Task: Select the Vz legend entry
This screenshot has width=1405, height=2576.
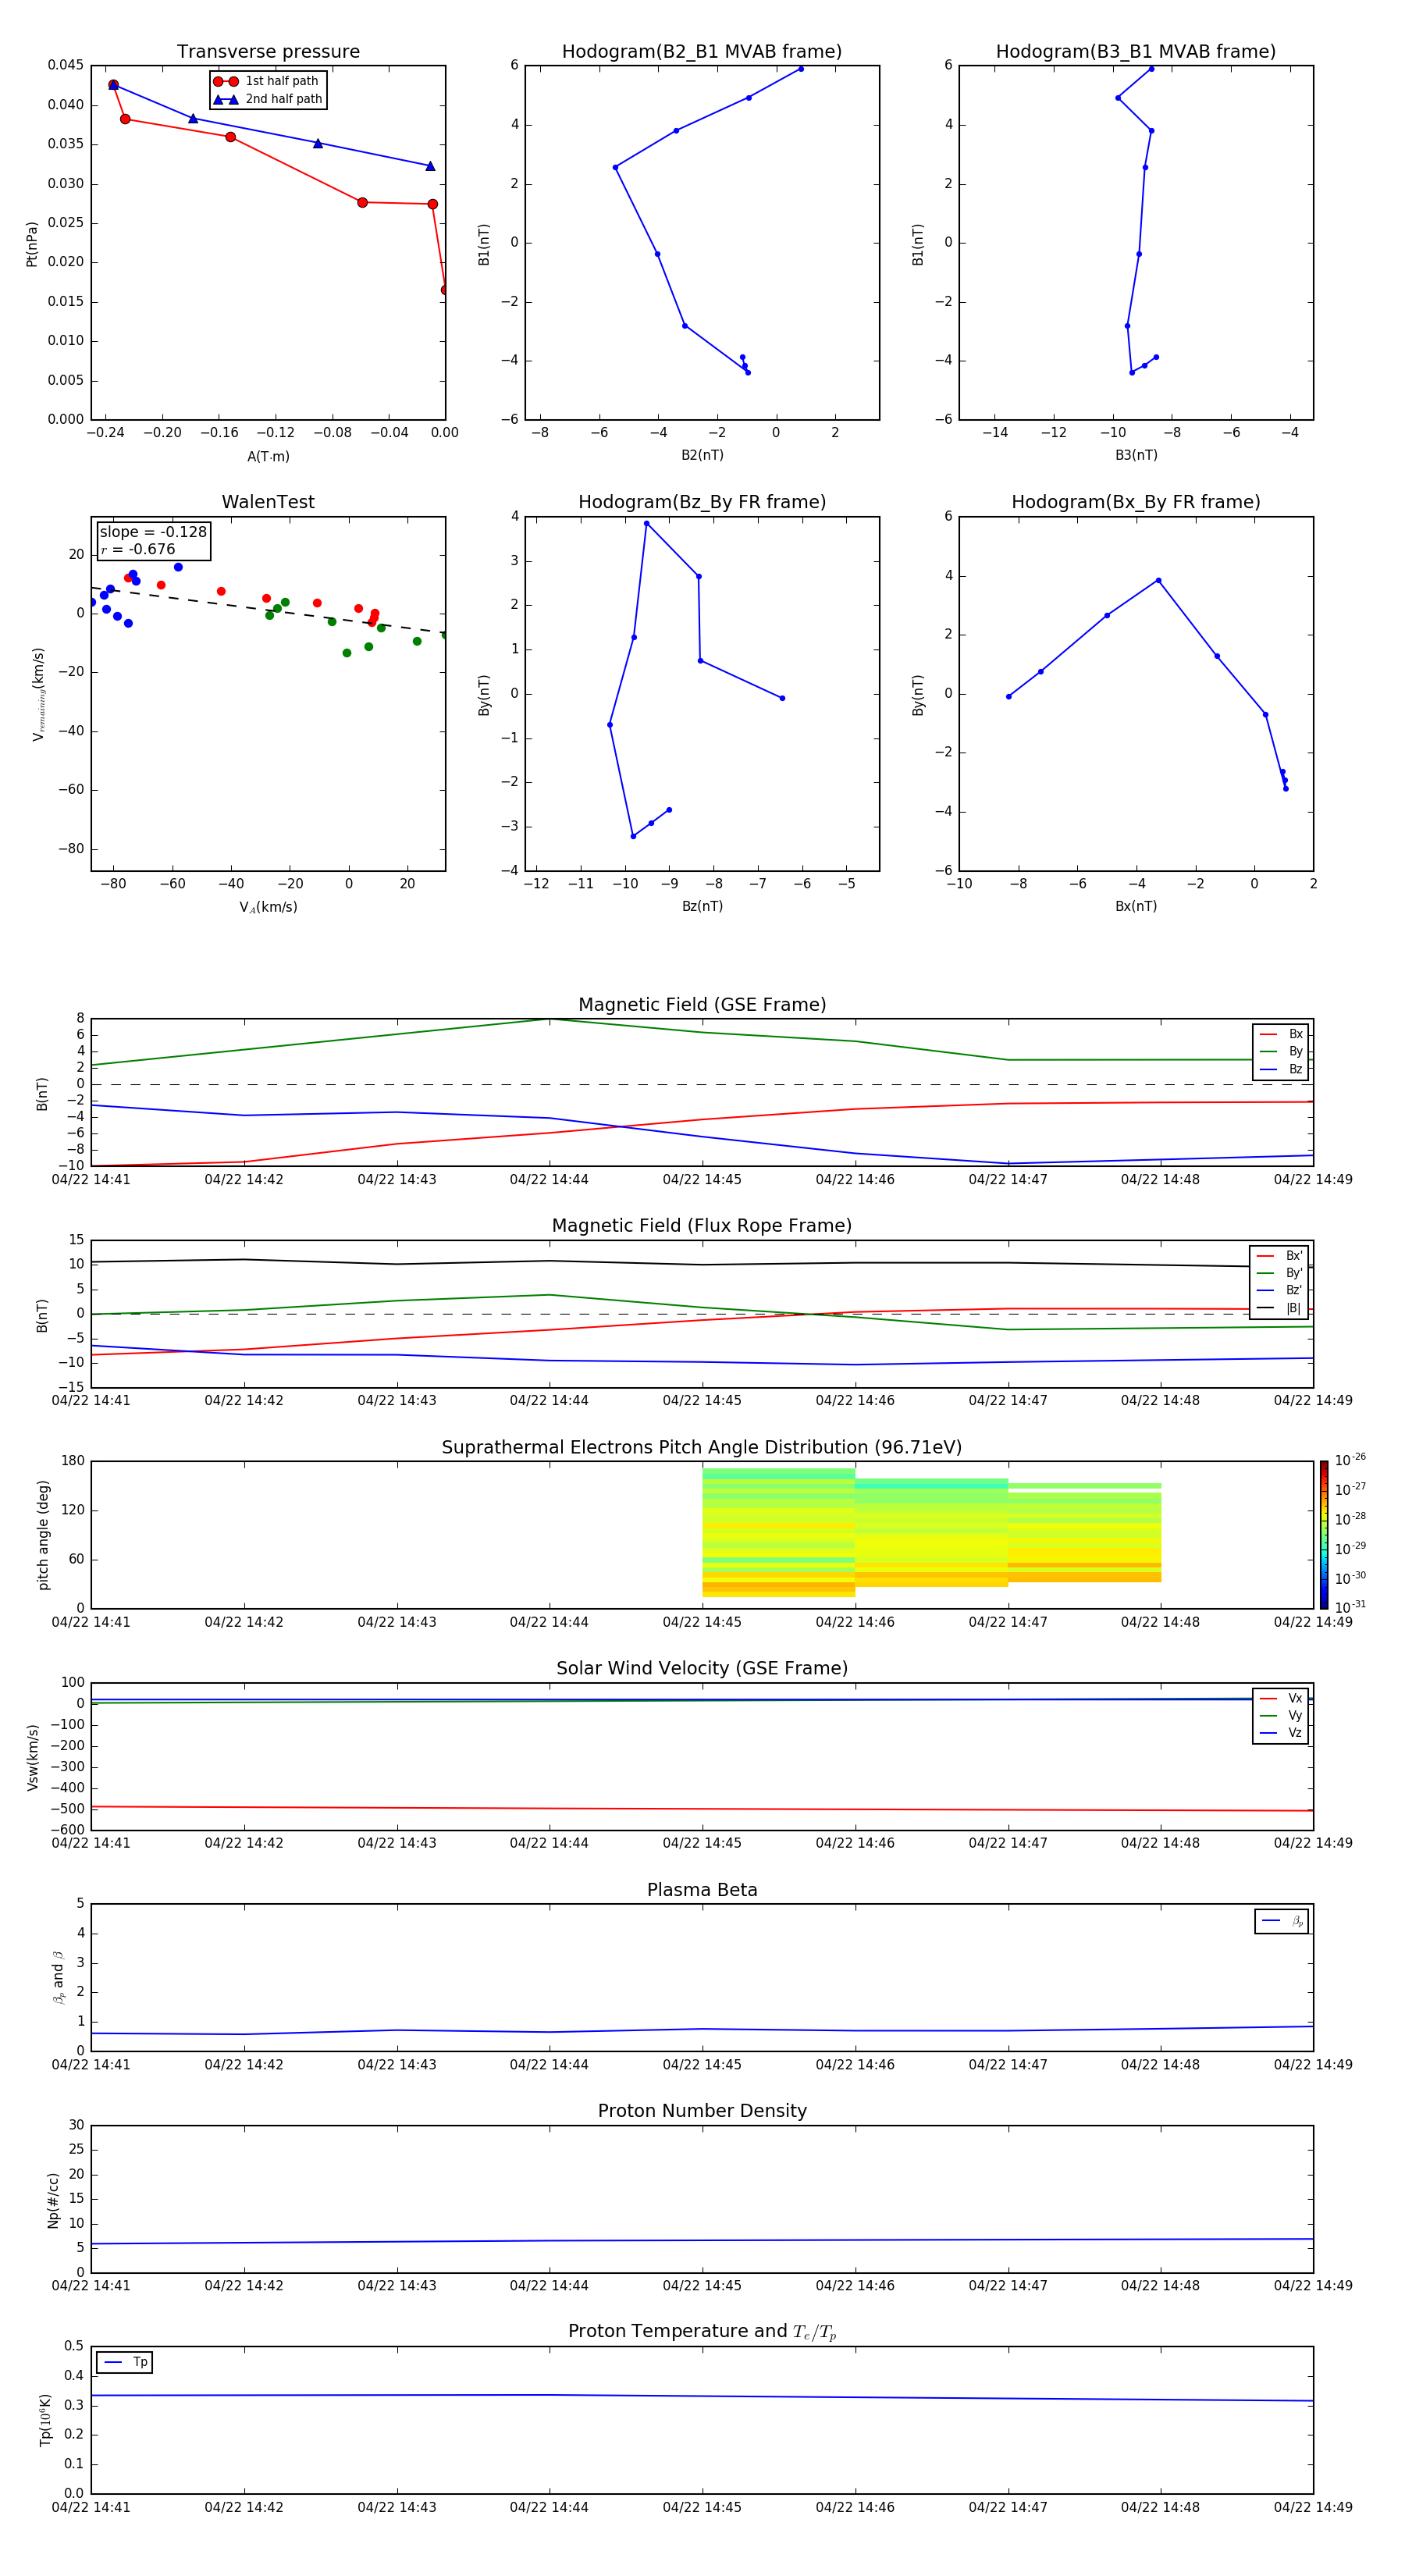Action: [1281, 1733]
